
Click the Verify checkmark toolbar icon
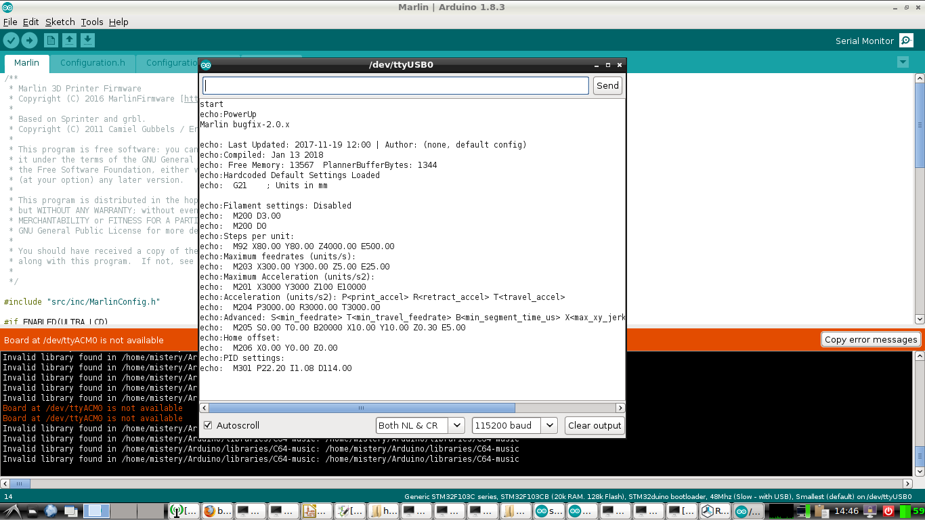coord(11,41)
